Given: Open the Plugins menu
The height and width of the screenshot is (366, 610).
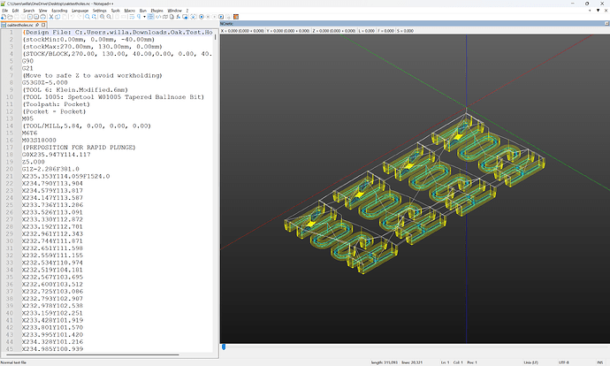Looking at the screenshot, I should pyautogui.click(x=156, y=11).
